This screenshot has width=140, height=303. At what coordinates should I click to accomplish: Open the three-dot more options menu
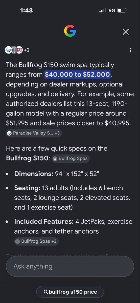click(x=131, y=50)
